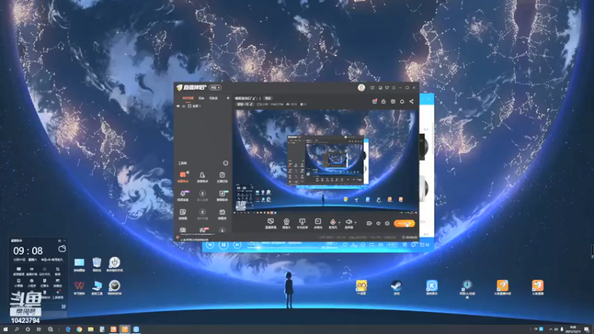The width and height of the screenshot is (594, 334).
Task: Launch Steam from the desktop
Action: [396, 287]
